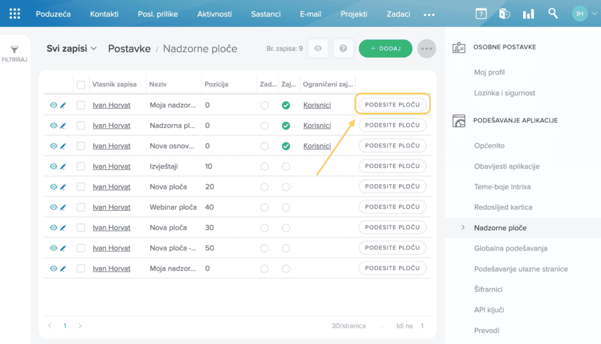Toggle green Zaj... check for Nadzorna pl... row
The height and width of the screenshot is (344, 601).
pos(286,126)
